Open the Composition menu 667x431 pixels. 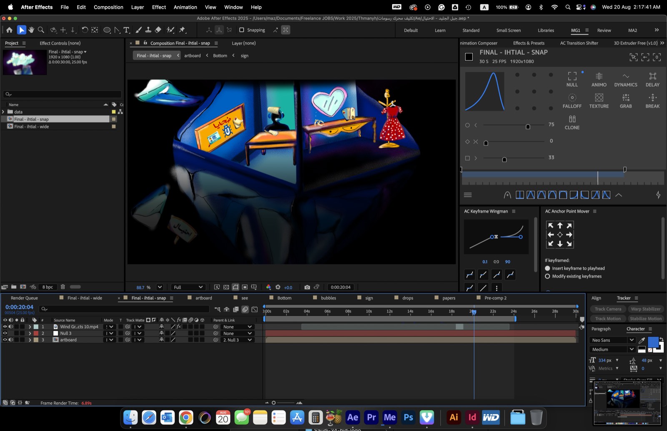(108, 7)
